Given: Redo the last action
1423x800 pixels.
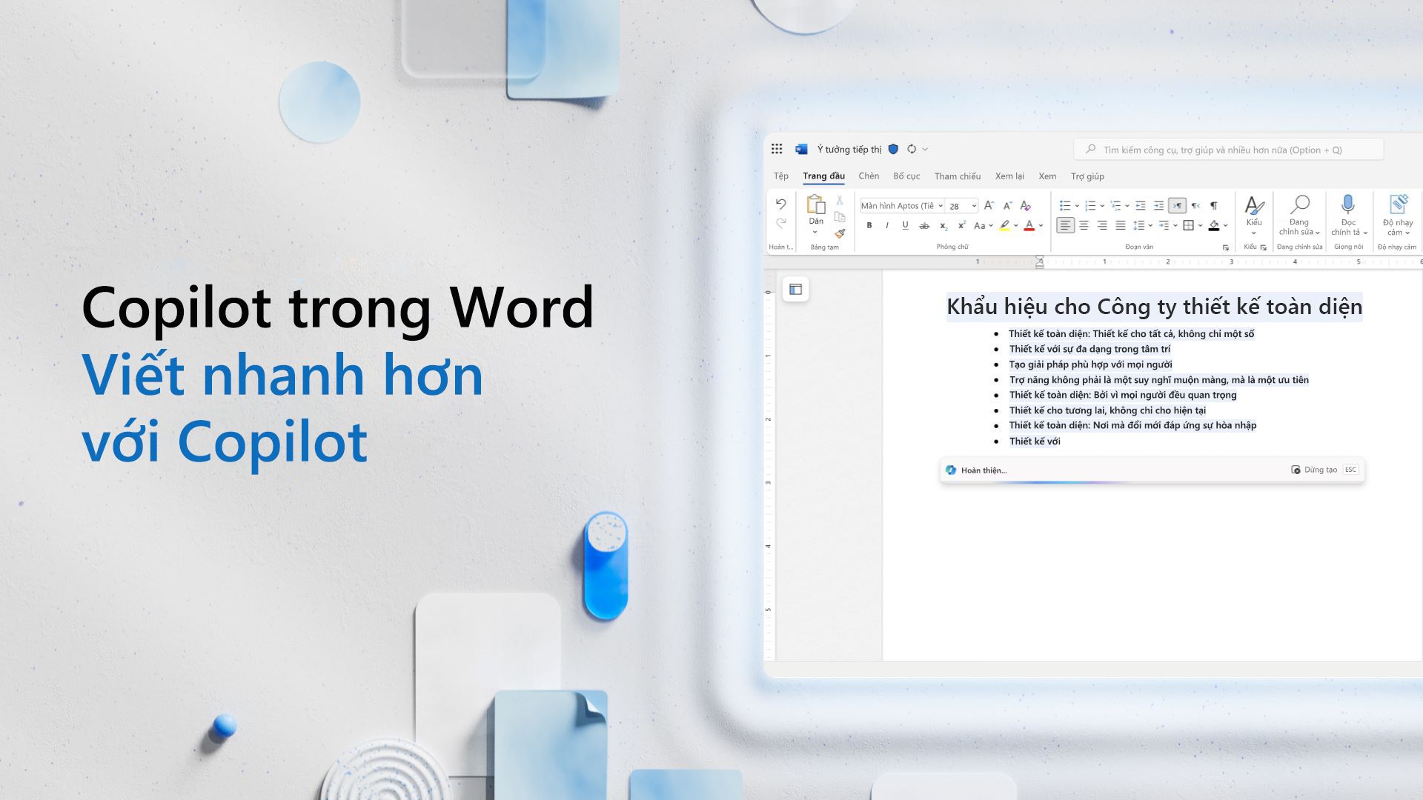Looking at the screenshot, I should tap(780, 223).
